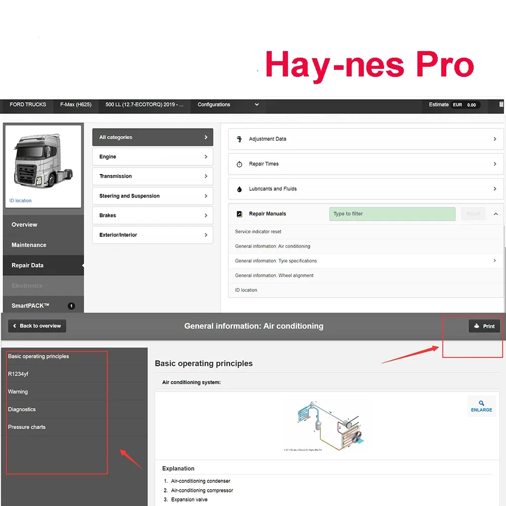The width and height of the screenshot is (506, 506).
Task: Open Service indicator reset manual
Action: 366,232
